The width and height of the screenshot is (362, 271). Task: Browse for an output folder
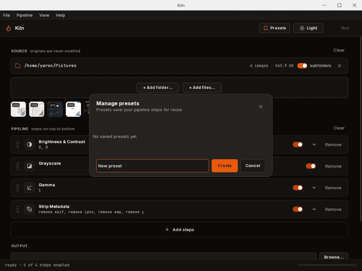(333, 257)
